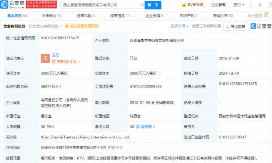Open 历史营业执照信息 link
This screenshot has width=272, height=163.
(x=45, y=26)
